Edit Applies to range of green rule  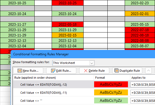point(143,100)
